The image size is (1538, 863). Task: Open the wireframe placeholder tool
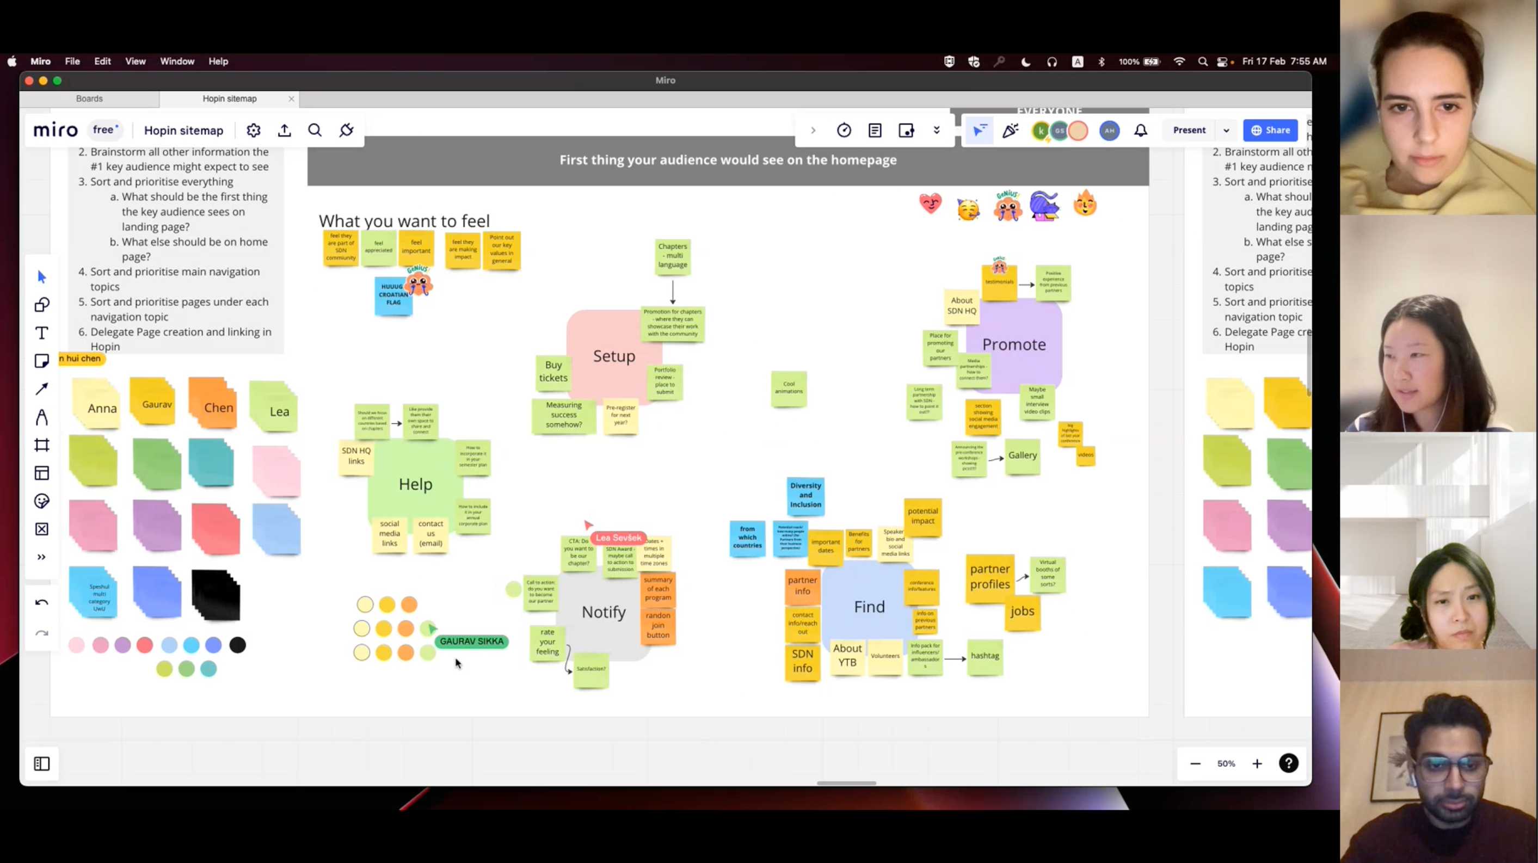[x=41, y=529]
